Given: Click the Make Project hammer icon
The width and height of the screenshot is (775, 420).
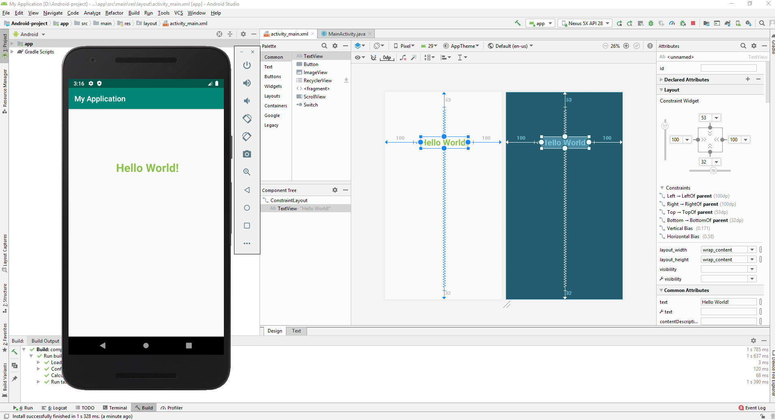Looking at the screenshot, I should point(517,23).
